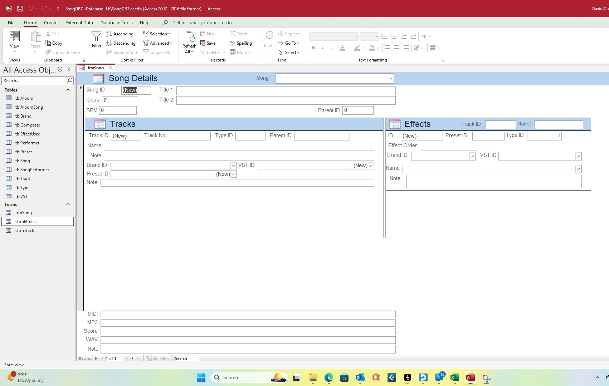
Task: Open Excel from the Windows taskbar
Action: 454,377
